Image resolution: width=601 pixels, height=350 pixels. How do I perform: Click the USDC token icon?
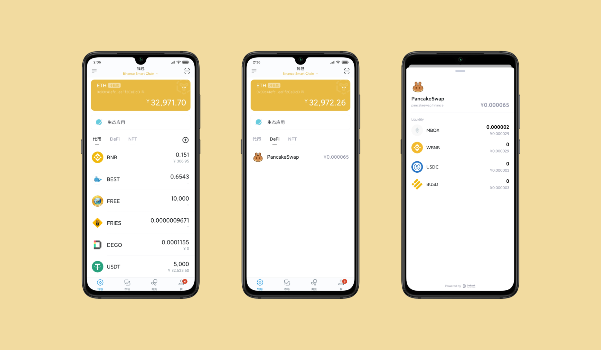click(x=417, y=167)
